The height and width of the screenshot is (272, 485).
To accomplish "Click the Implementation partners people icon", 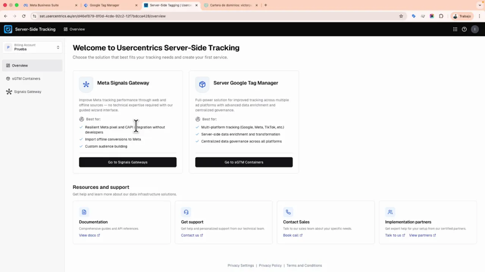I will [x=390, y=212].
